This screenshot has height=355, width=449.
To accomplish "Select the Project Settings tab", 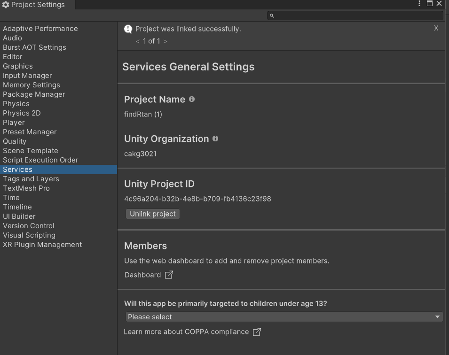I will coord(38,5).
